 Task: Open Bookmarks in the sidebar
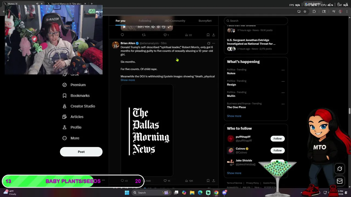click(76, 95)
